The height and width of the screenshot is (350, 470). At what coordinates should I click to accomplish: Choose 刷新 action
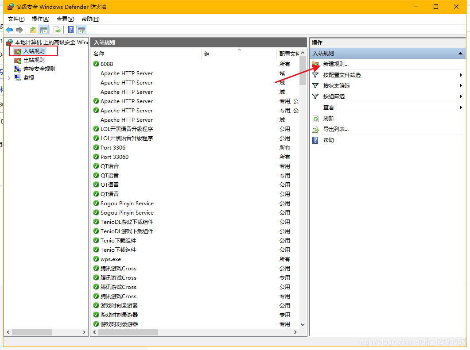[x=329, y=119]
